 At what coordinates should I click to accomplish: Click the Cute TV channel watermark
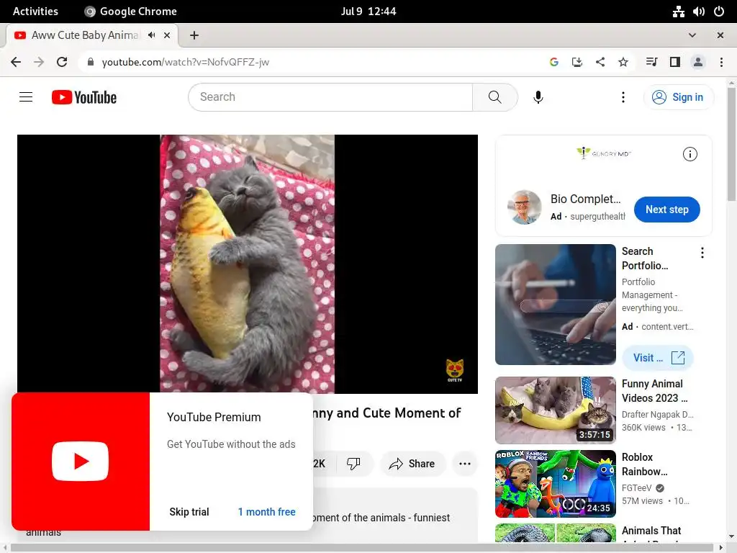[455, 371]
